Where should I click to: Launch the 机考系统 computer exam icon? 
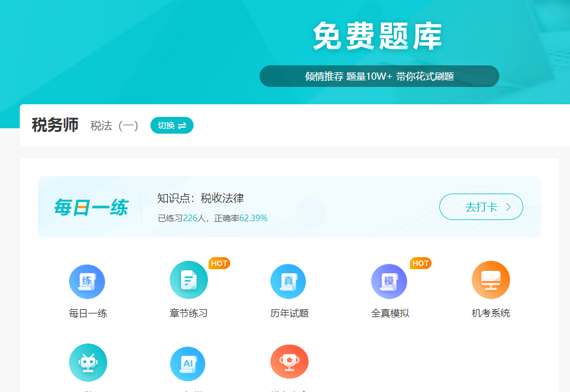(x=490, y=279)
